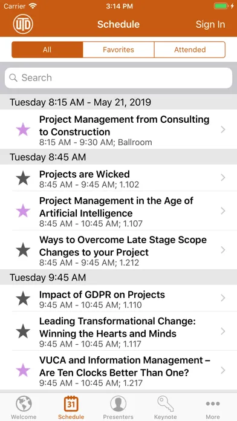Switch to the Favorites segment
237x421 pixels.
tap(118, 50)
